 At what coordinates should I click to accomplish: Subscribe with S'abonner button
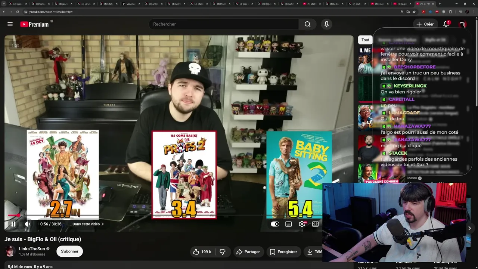point(70,251)
